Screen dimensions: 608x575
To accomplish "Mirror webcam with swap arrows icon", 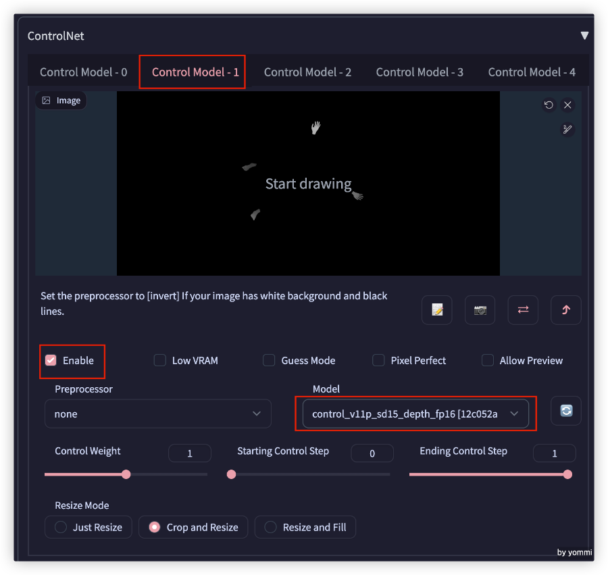I will [x=523, y=309].
